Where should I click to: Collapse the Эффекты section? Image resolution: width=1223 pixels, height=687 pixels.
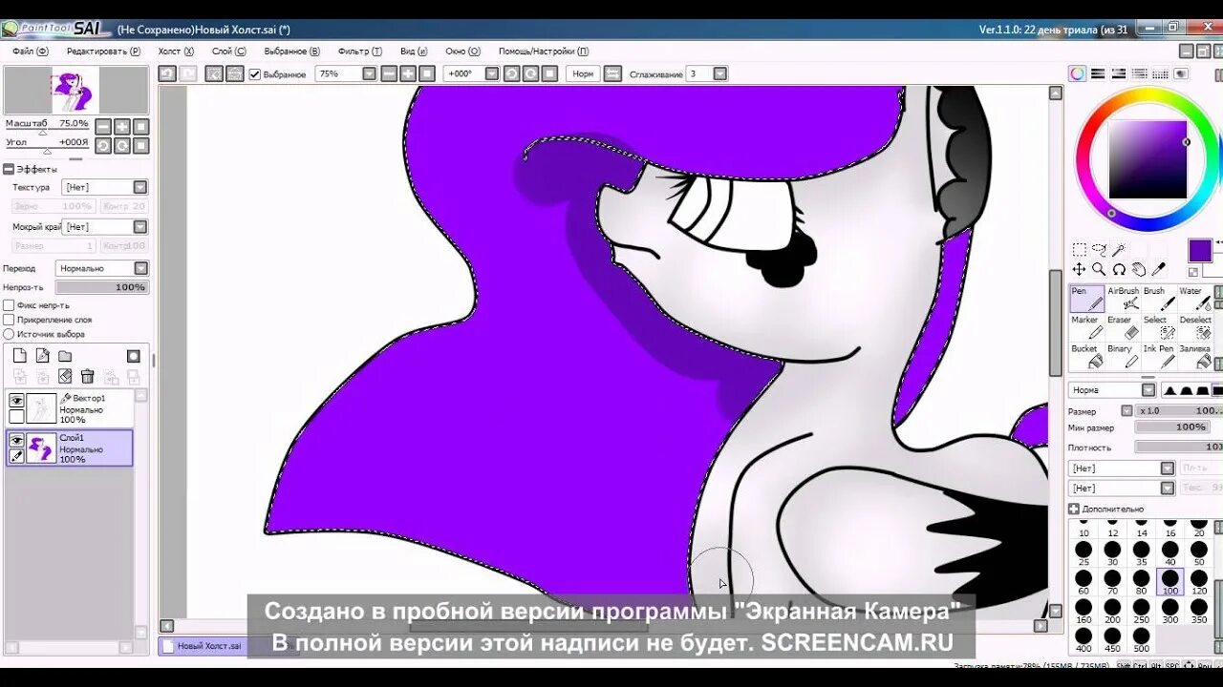pyautogui.click(x=9, y=169)
